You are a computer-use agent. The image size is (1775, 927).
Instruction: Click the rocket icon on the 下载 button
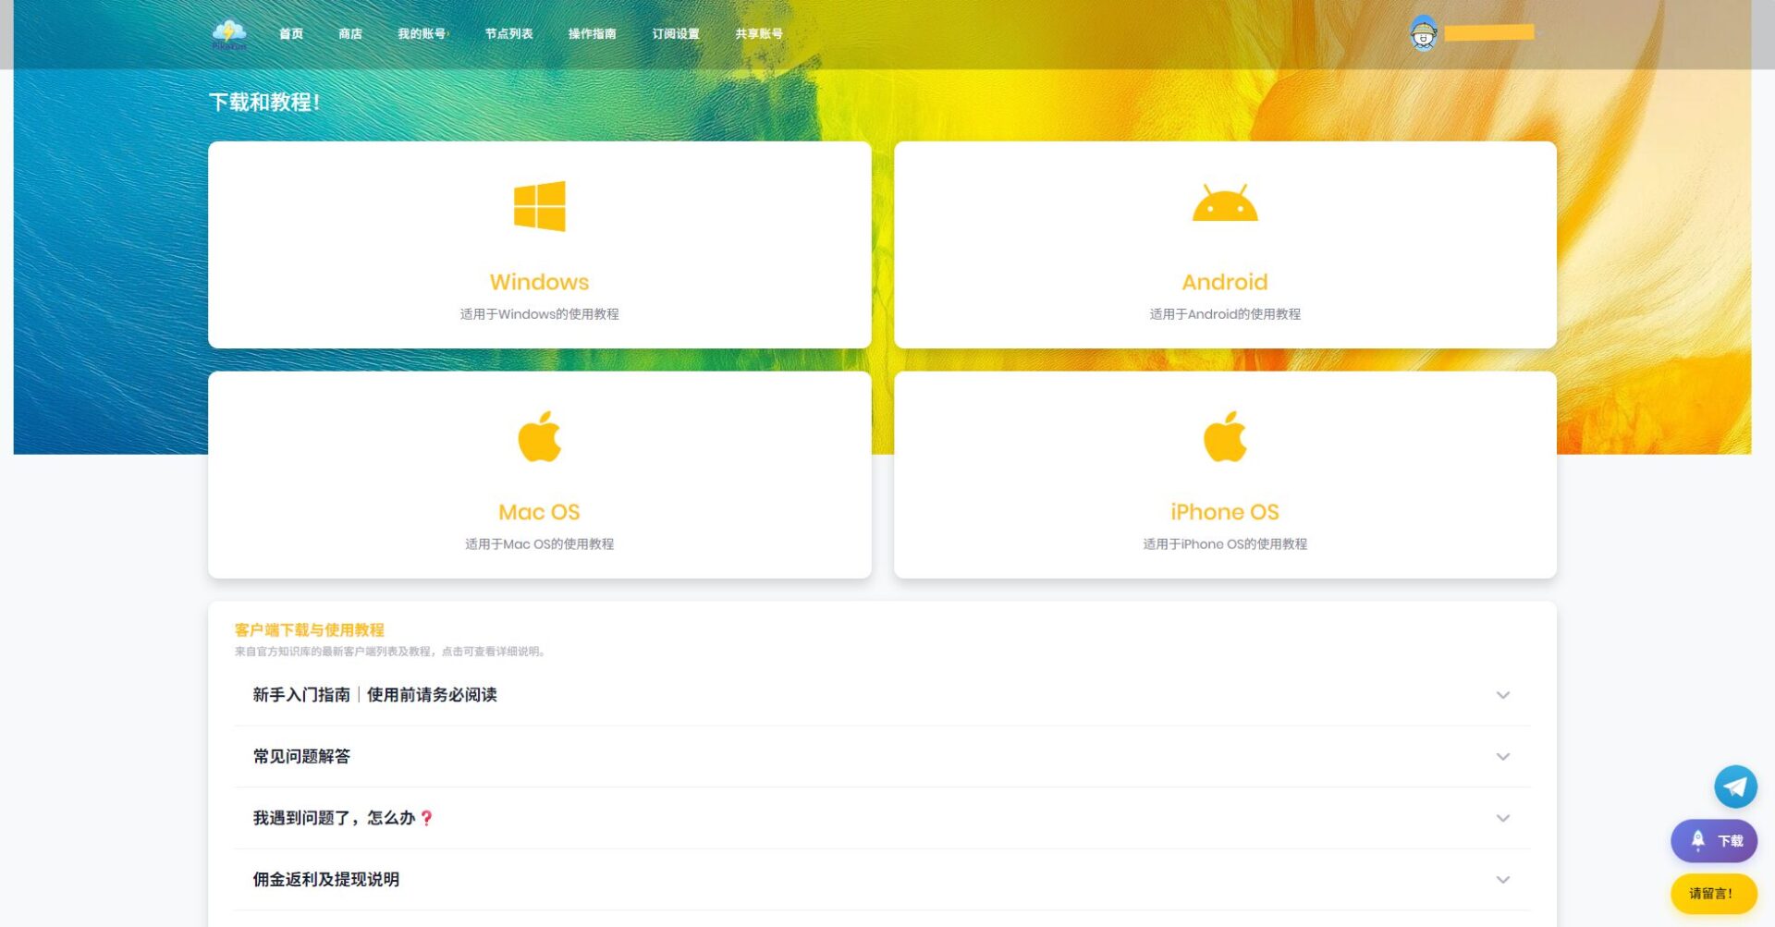click(x=1697, y=841)
